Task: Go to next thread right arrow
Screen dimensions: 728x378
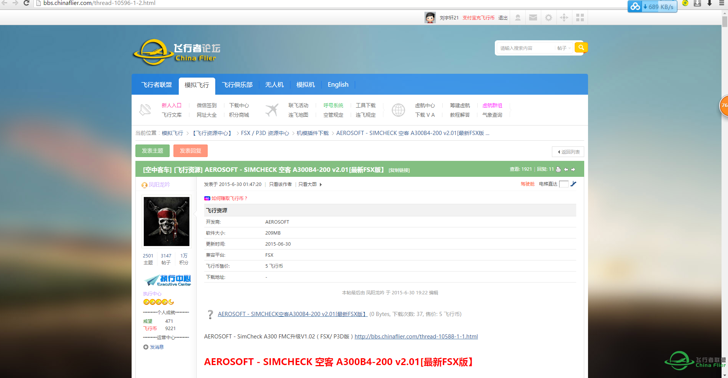Action: (573, 170)
